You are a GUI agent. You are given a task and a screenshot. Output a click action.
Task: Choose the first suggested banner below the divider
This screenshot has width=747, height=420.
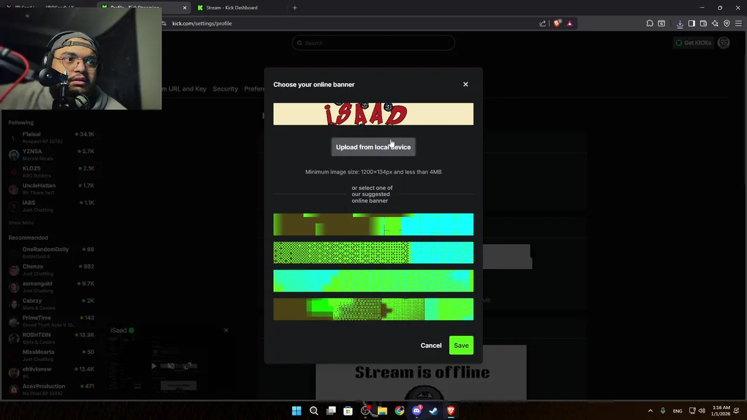pyautogui.click(x=373, y=225)
